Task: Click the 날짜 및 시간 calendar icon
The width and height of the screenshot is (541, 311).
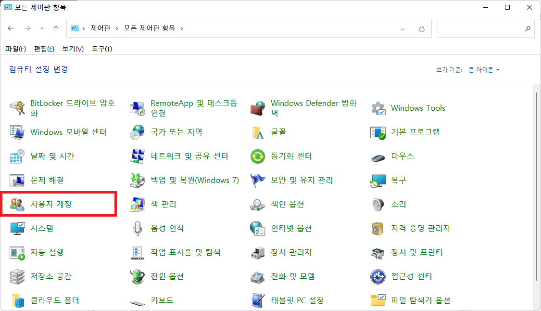Action: point(17,156)
